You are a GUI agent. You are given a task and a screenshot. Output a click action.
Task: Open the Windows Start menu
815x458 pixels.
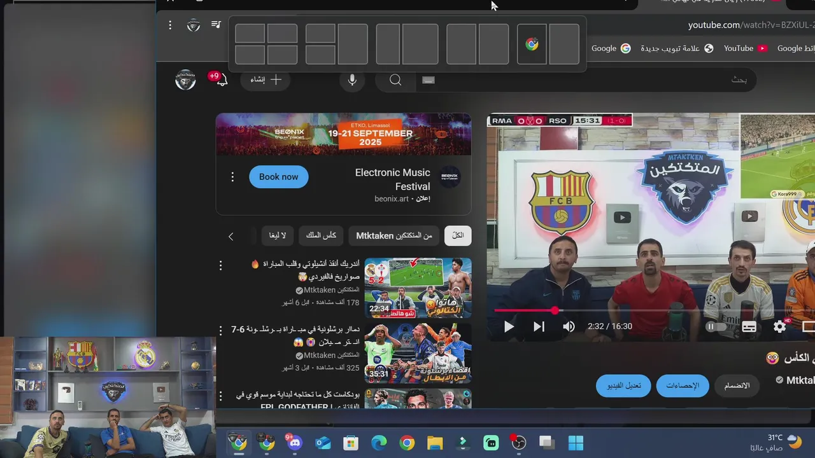pyautogui.click(x=576, y=443)
